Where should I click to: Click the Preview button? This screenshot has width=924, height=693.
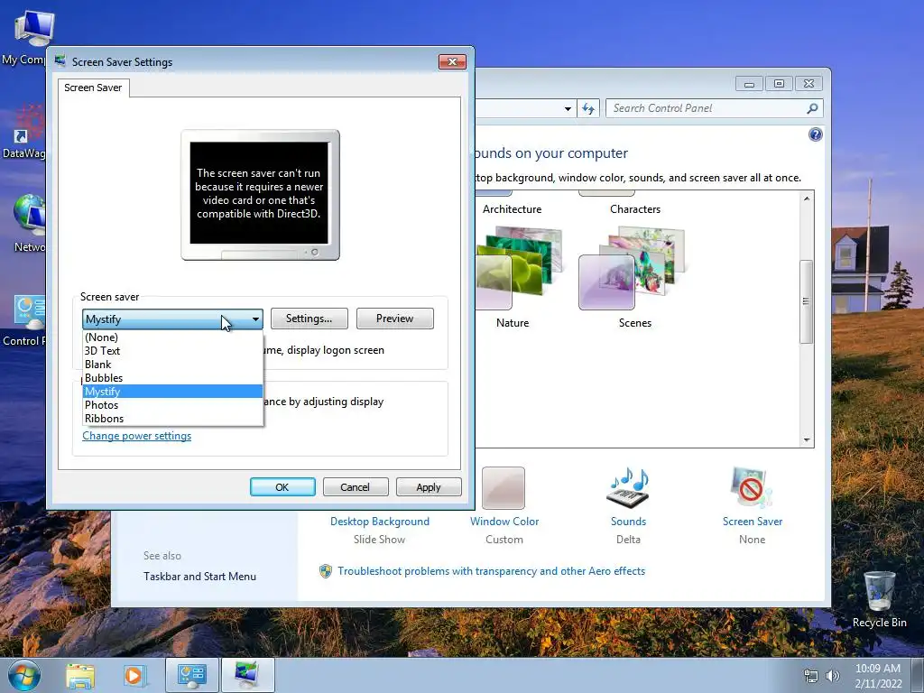pos(395,319)
